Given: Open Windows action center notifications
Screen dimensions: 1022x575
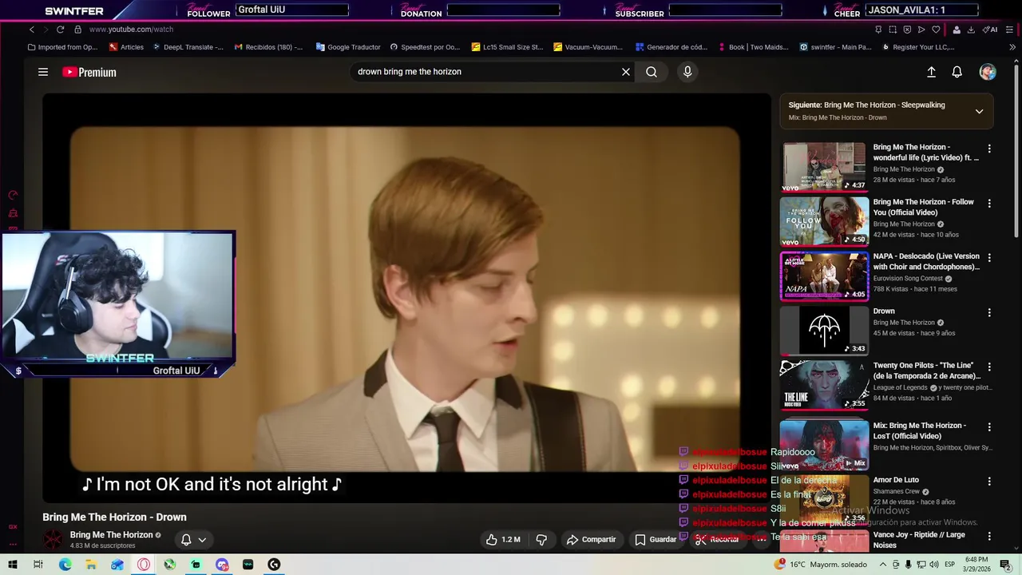Looking at the screenshot, I should 1008,565.
